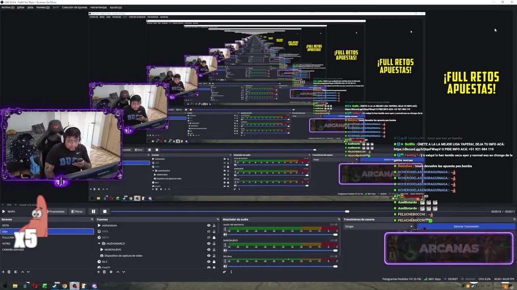Image resolution: width=517 pixels, height=290 pixels.
Task: Collapse the NUEVOMARCO group
Action: [x=99, y=244]
